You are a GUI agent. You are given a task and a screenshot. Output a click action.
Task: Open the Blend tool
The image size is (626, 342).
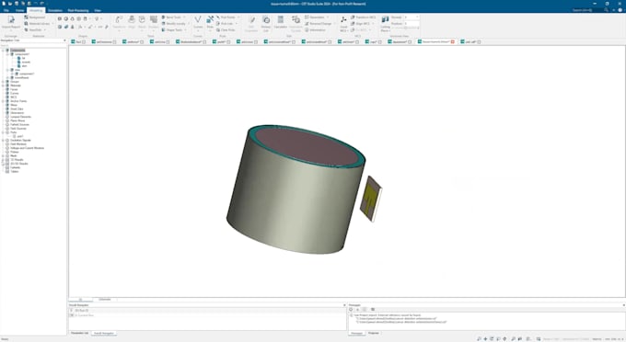tap(142, 22)
